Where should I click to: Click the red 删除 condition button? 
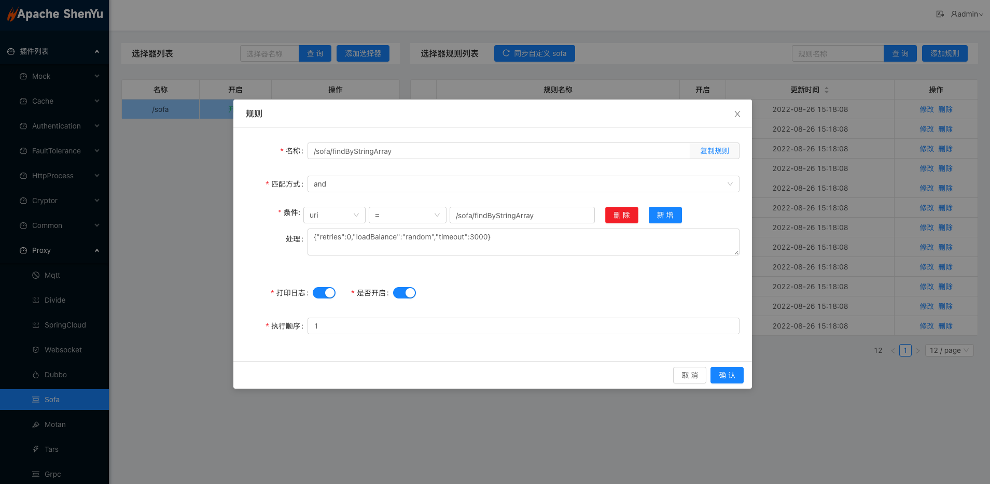pos(621,215)
